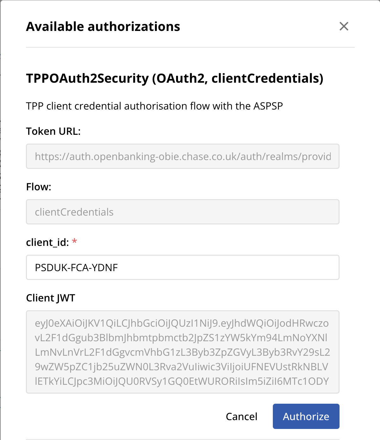Click the TPPOAuth2Security heading
The image size is (380, 440).
tap(175, 79)
